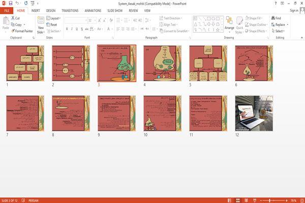Open PowerPoint Help question mark
Image resolution: width=305 pixels, height=203 pixels.
(276, 4)
